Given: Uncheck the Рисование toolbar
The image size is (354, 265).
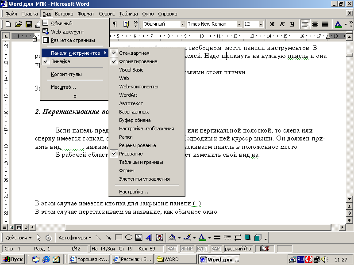Looking at the screenshot, I should pos(147,154).
